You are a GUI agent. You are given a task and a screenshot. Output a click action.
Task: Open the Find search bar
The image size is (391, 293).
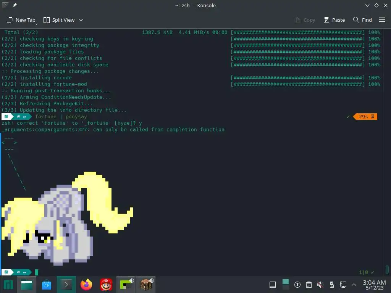362,20
